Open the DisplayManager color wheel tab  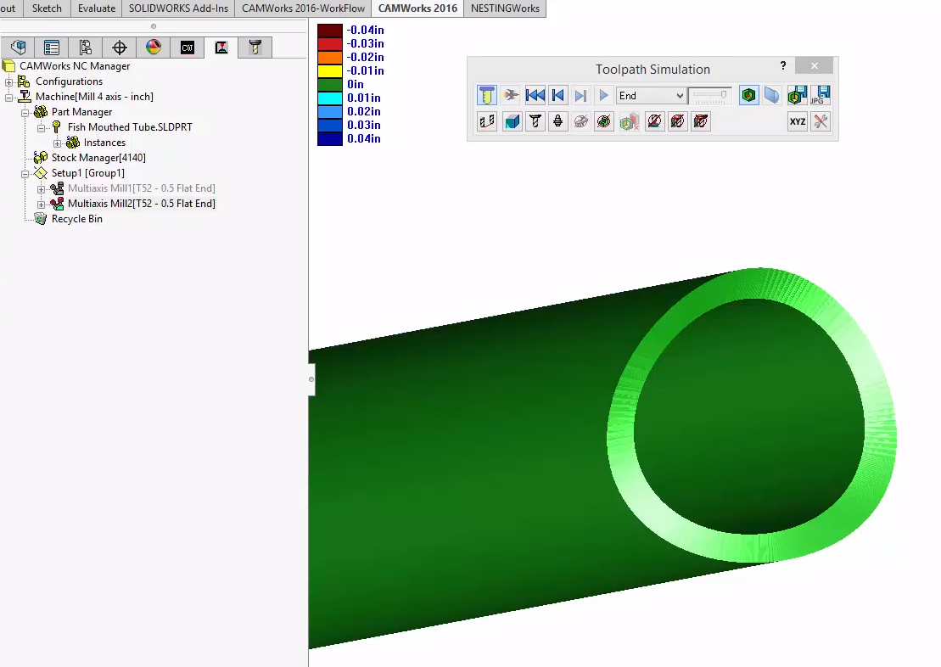(x=154, y=48)
